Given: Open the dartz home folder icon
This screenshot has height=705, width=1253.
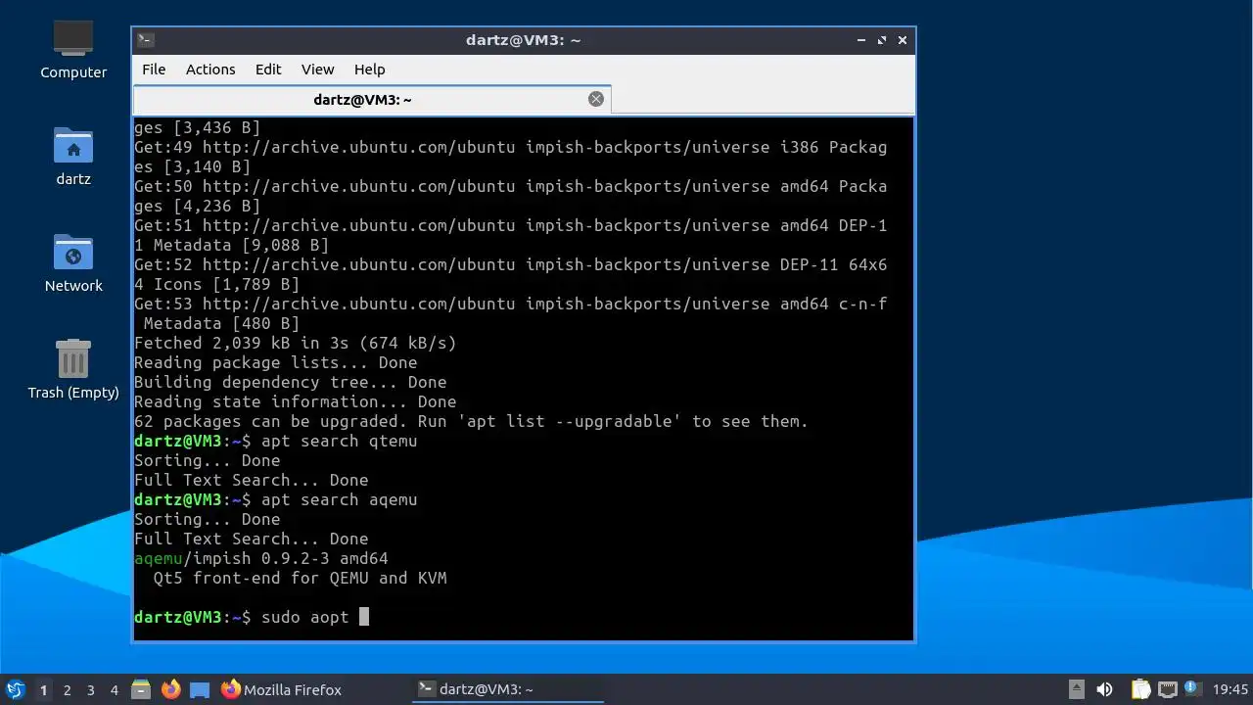Looking at the screenshot, I should (73, 157).
